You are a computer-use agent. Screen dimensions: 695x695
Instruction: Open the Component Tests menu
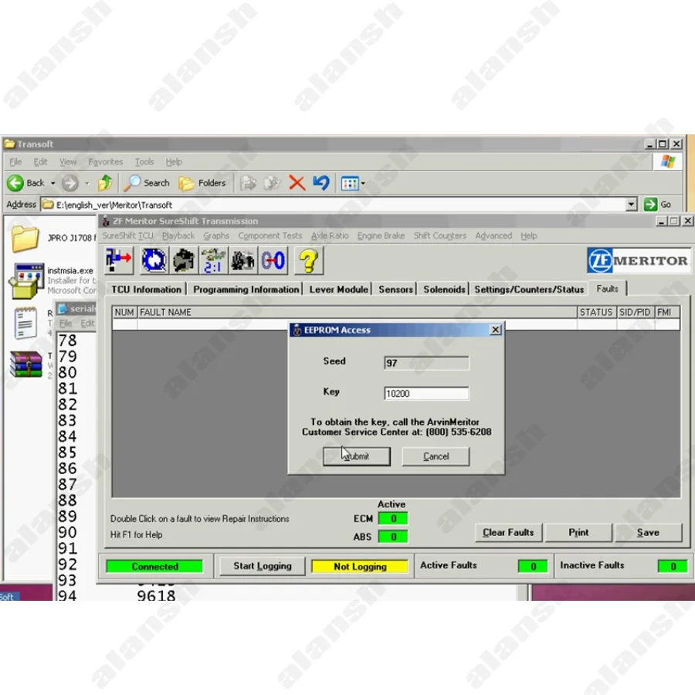270,236
